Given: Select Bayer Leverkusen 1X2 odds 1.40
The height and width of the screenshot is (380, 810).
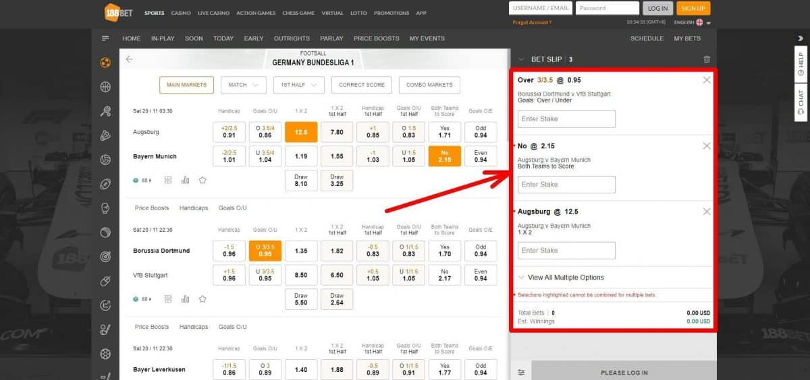Looking at the screenshot, I should [301, 369].
